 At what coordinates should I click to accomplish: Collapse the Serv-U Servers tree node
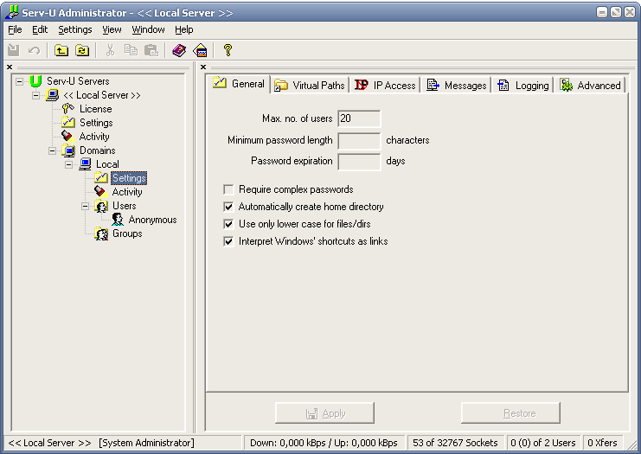click(x=19, y=81)
